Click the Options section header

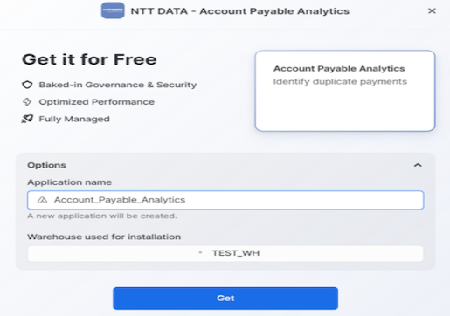pyautogui.click(x=46, y=165)
